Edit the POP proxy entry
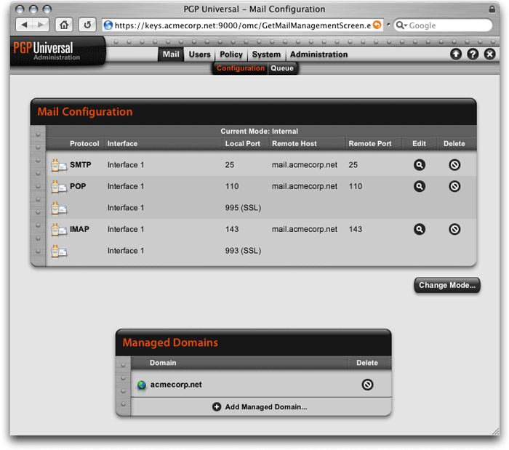The height and width of the screenshot is (450, 509). (x=420, y=186)
